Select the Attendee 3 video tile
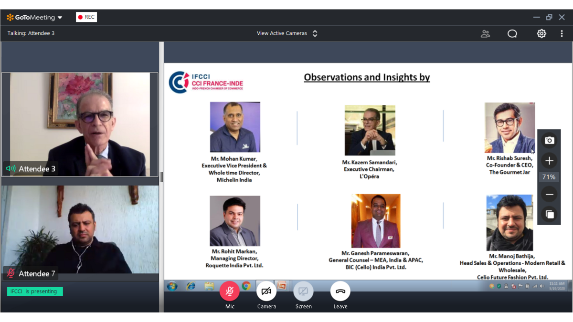 pos(80,125)
